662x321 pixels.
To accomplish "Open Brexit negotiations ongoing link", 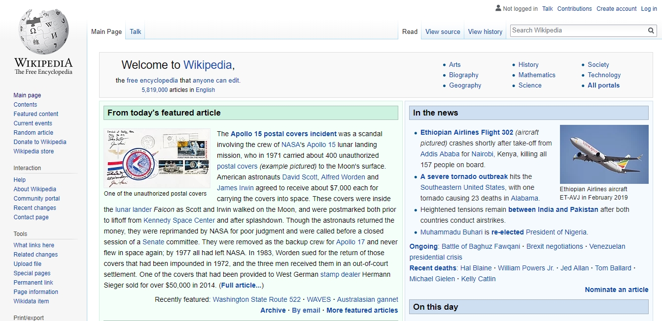I will tap(555, 246).
